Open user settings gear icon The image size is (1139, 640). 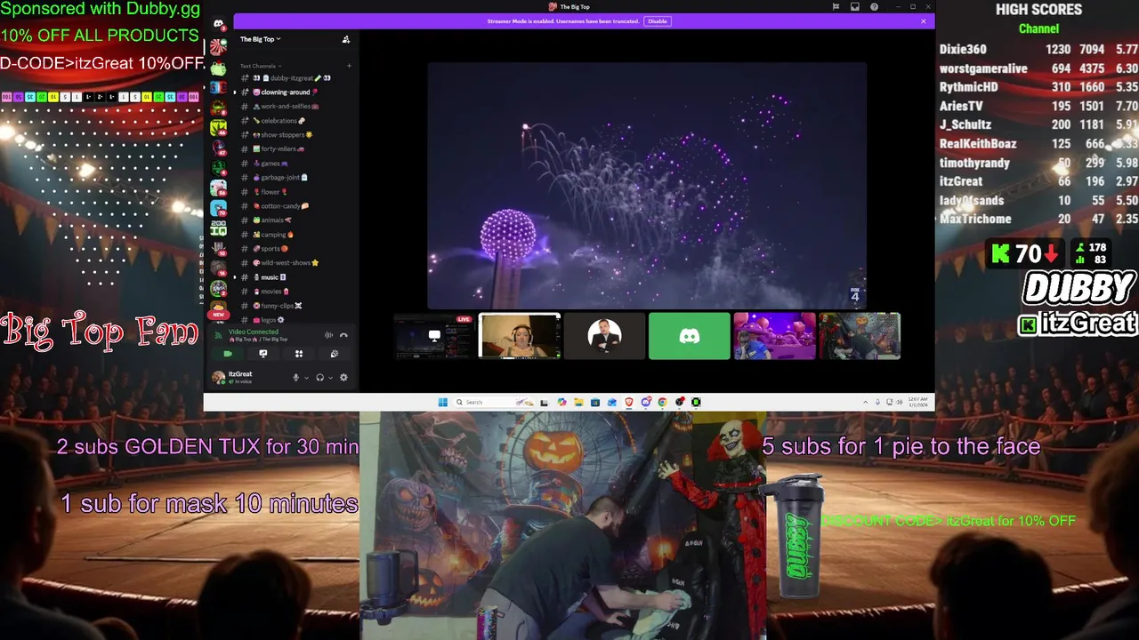pos(343,378)
